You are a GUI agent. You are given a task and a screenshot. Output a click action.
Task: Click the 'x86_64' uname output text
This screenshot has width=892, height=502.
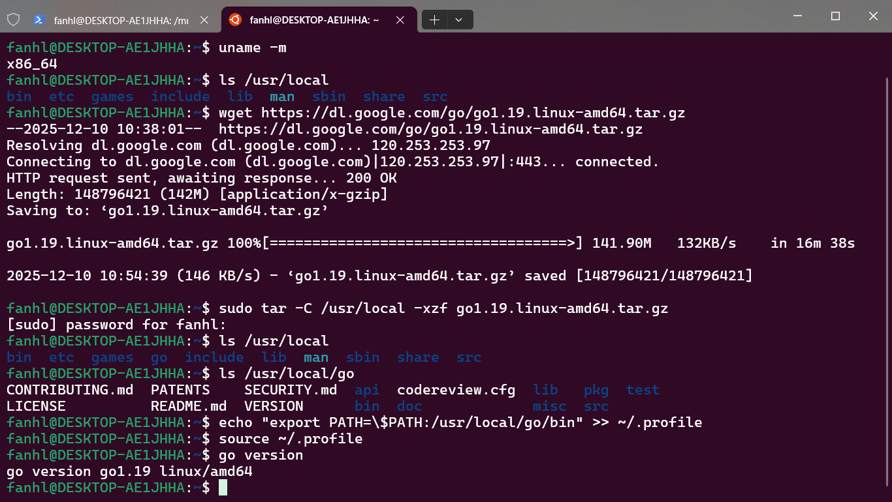pyautogui.click(x=32, y=64)
